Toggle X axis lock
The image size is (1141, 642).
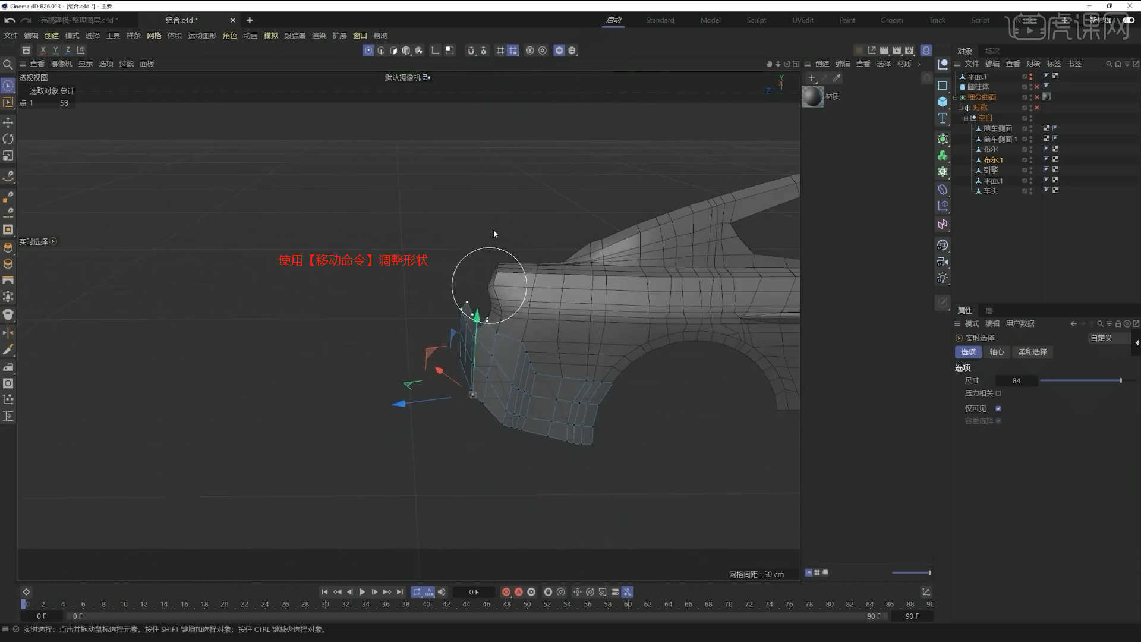pos(43,50)
